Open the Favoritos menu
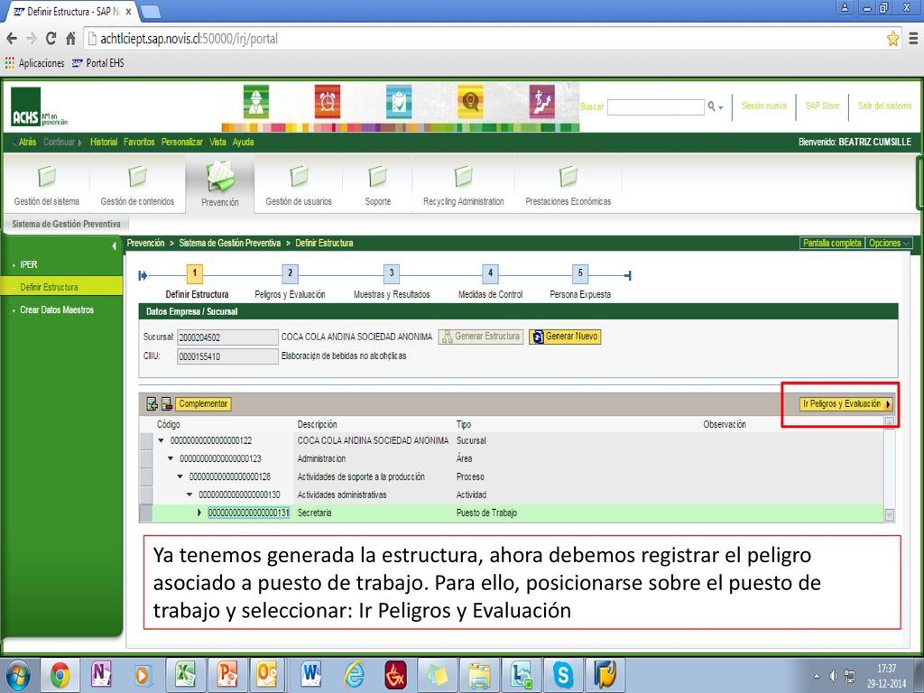This screenshot has width=924, height=693. coord(139,142)
